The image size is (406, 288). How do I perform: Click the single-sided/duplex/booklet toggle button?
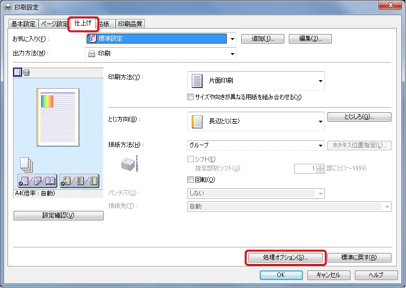click(x=38, y=181)
